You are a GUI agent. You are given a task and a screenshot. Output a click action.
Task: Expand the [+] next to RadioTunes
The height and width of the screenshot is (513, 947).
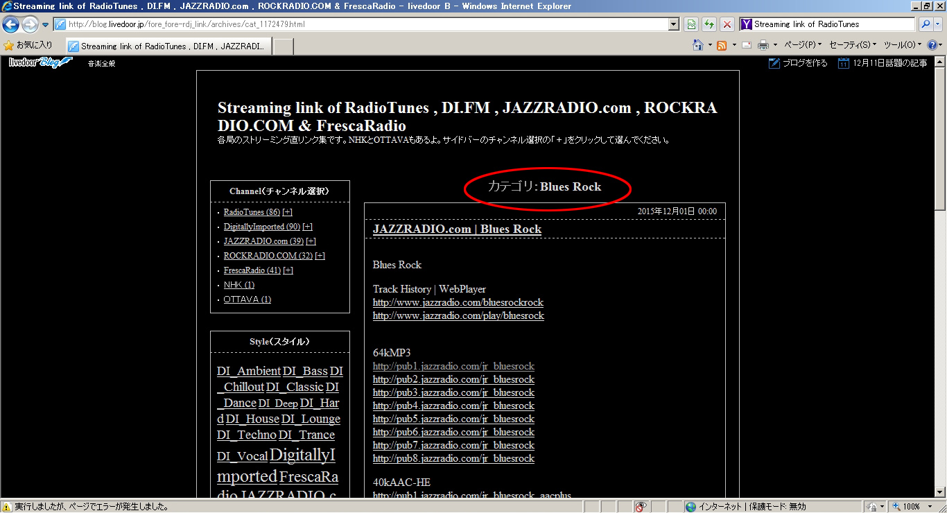tap(288, 212)
